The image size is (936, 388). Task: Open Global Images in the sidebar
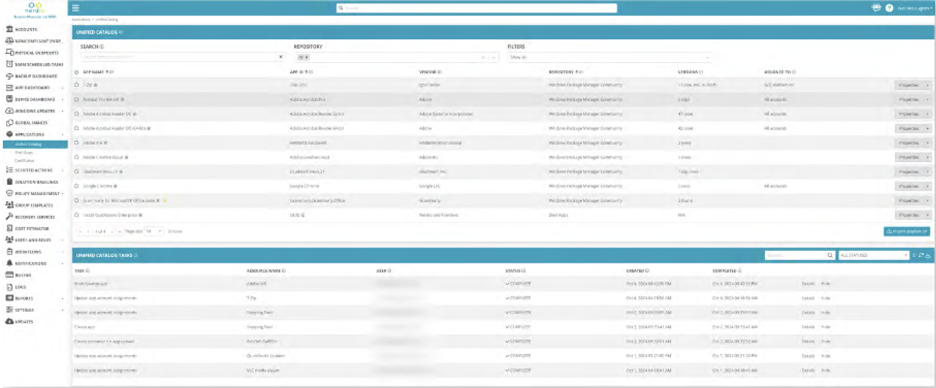(31, 122)
